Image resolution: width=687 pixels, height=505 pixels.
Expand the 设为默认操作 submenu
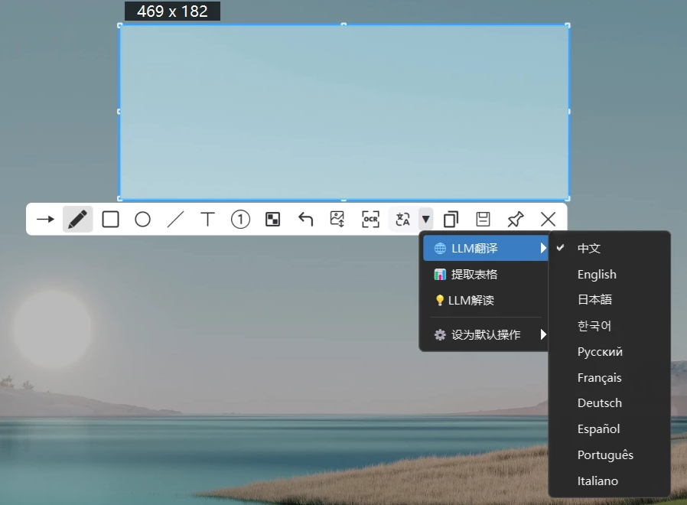pyautogui.click(x=485, y=334)
